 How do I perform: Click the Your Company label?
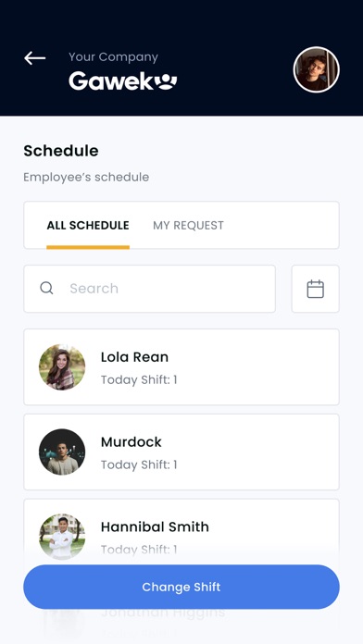pos(113,57)
